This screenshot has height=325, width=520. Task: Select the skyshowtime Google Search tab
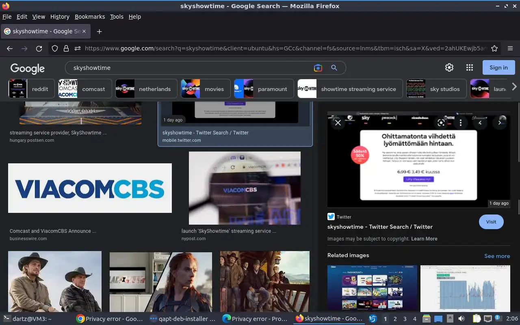point(45,31)
